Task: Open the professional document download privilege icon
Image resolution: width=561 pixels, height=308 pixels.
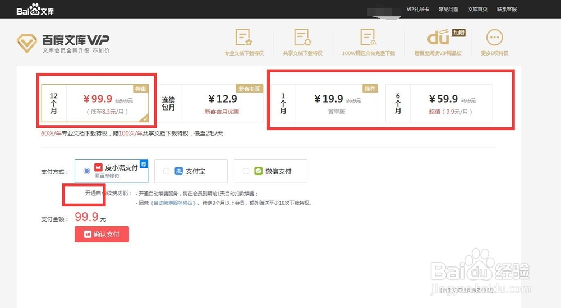Action: point(243,37)
